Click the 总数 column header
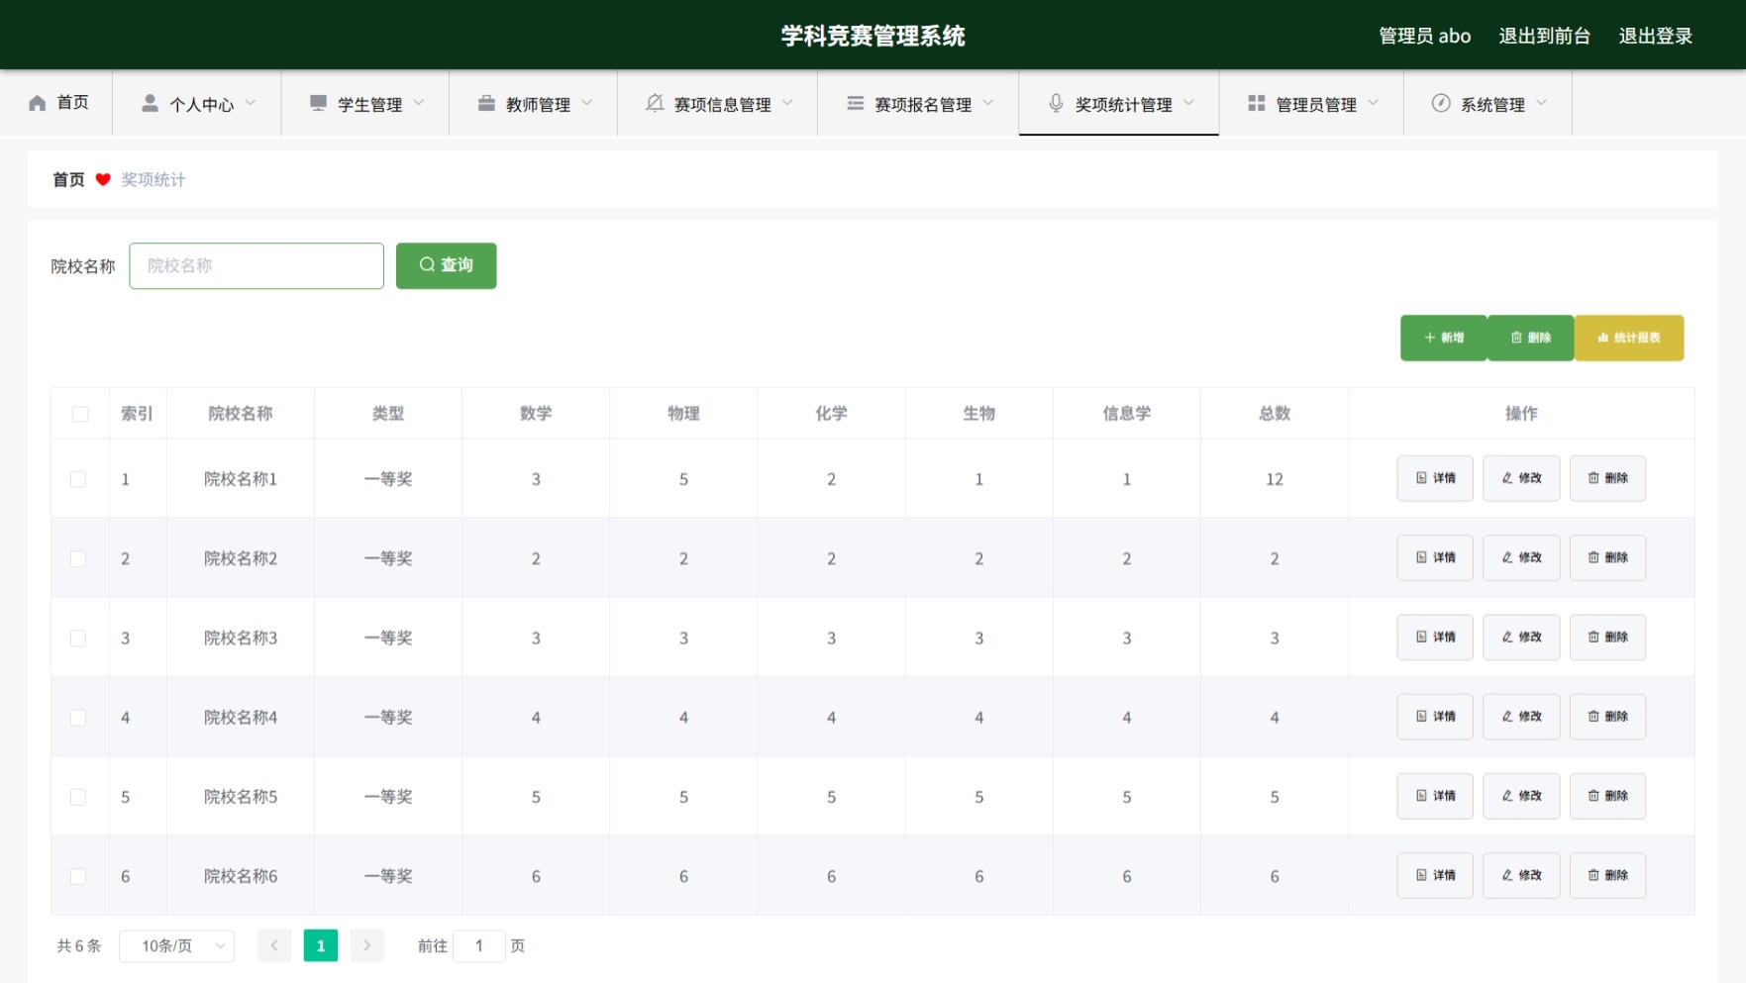Viewport: 1746px width, 983px height. (1275, 413)
